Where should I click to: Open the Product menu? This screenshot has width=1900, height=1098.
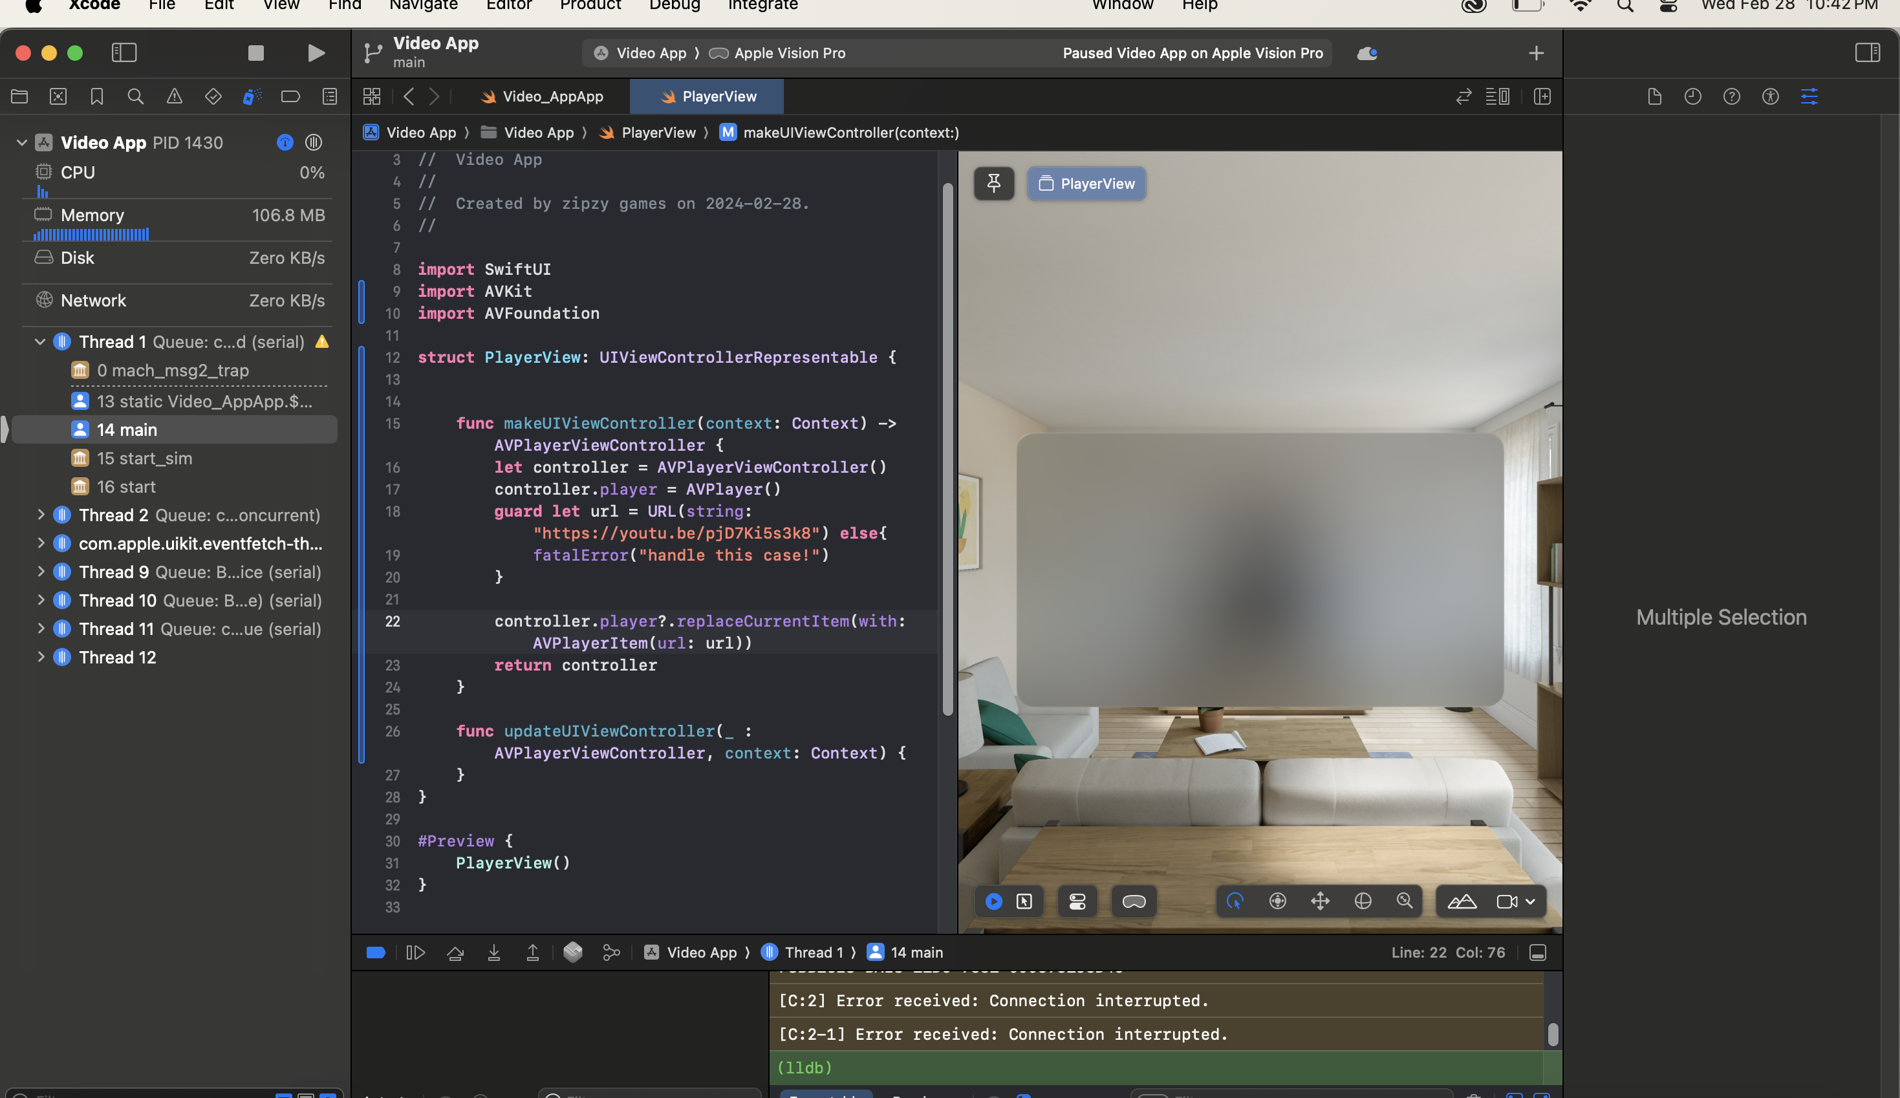(x=590, y=6)
